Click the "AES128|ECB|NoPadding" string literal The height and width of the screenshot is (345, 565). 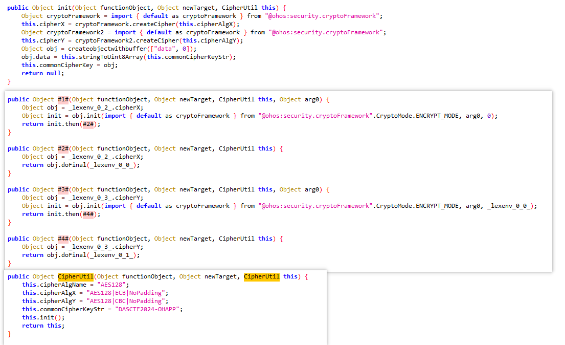pyautogui.click(x=128, y=293)
